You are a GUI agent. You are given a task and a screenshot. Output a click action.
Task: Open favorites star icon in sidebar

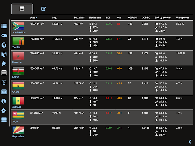4,63
